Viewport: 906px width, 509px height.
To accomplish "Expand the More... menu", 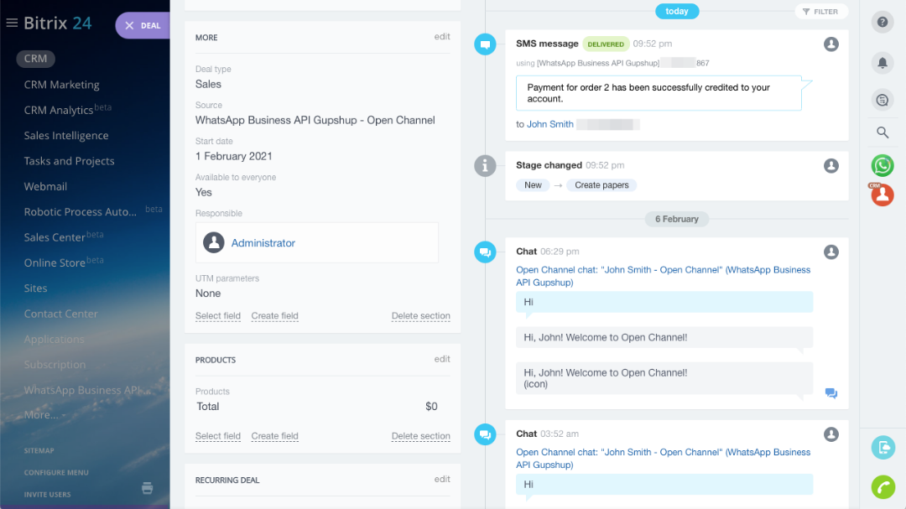I will [x=44, y=415].
